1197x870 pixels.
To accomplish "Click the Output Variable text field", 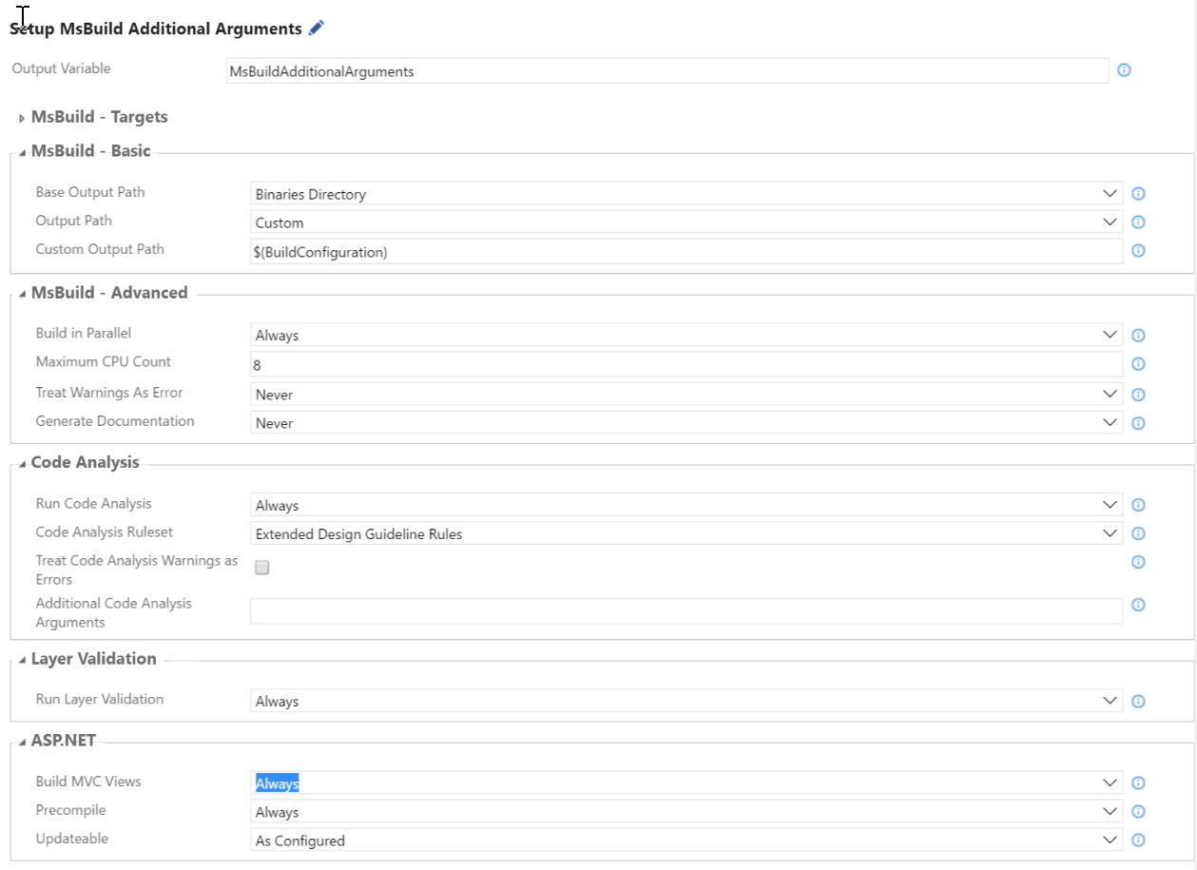I will (666, 70).
